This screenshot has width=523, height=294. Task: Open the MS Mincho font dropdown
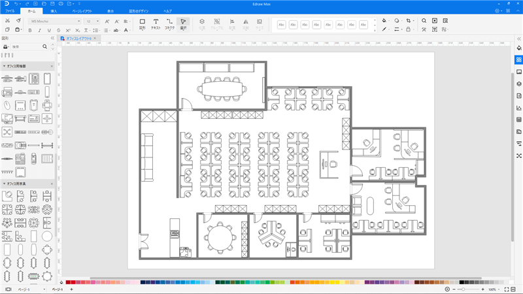tap(55, 21)
